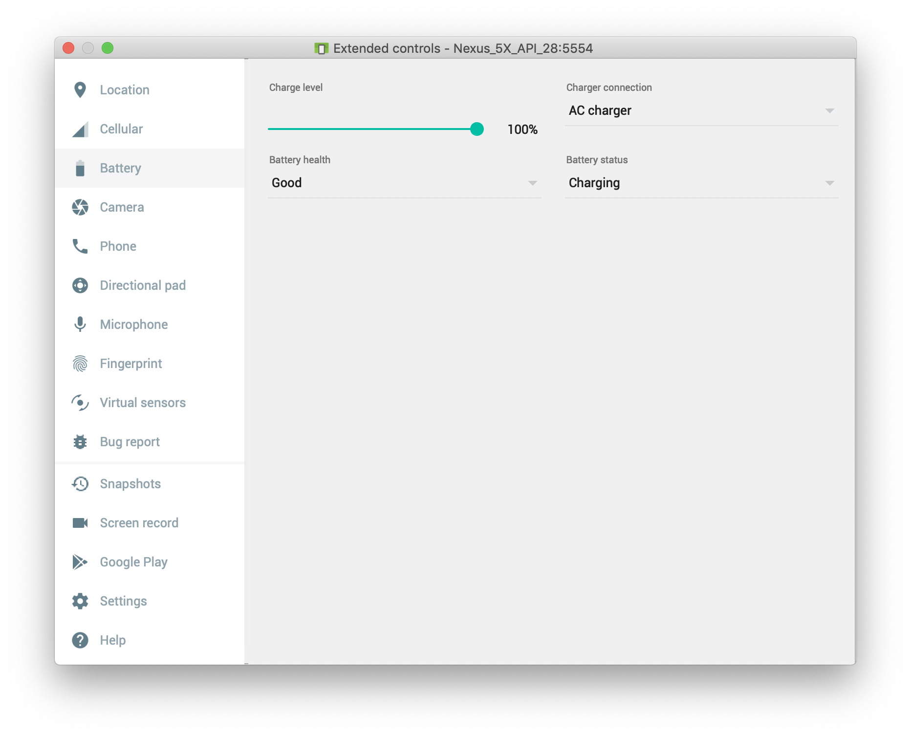
Task: Click the green zoom window button
Action: coord(108,48)
